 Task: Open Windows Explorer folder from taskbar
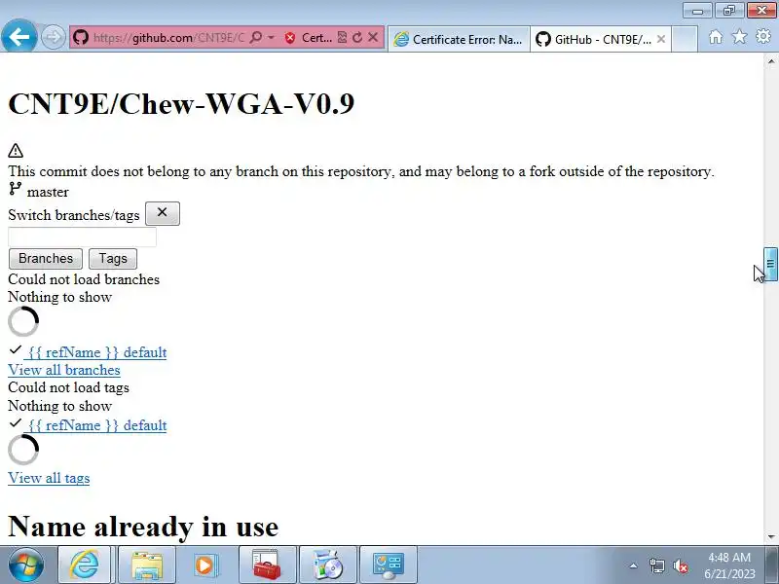[147, 565]
